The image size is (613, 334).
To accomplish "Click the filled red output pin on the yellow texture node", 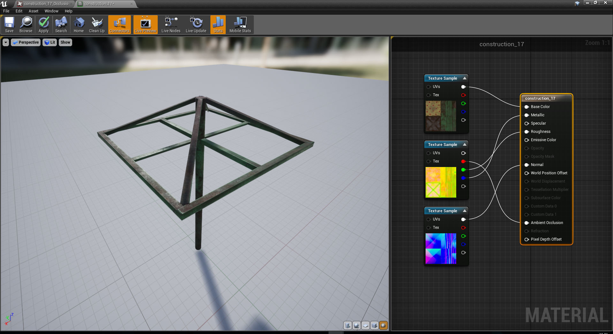I will coord(463,161).
